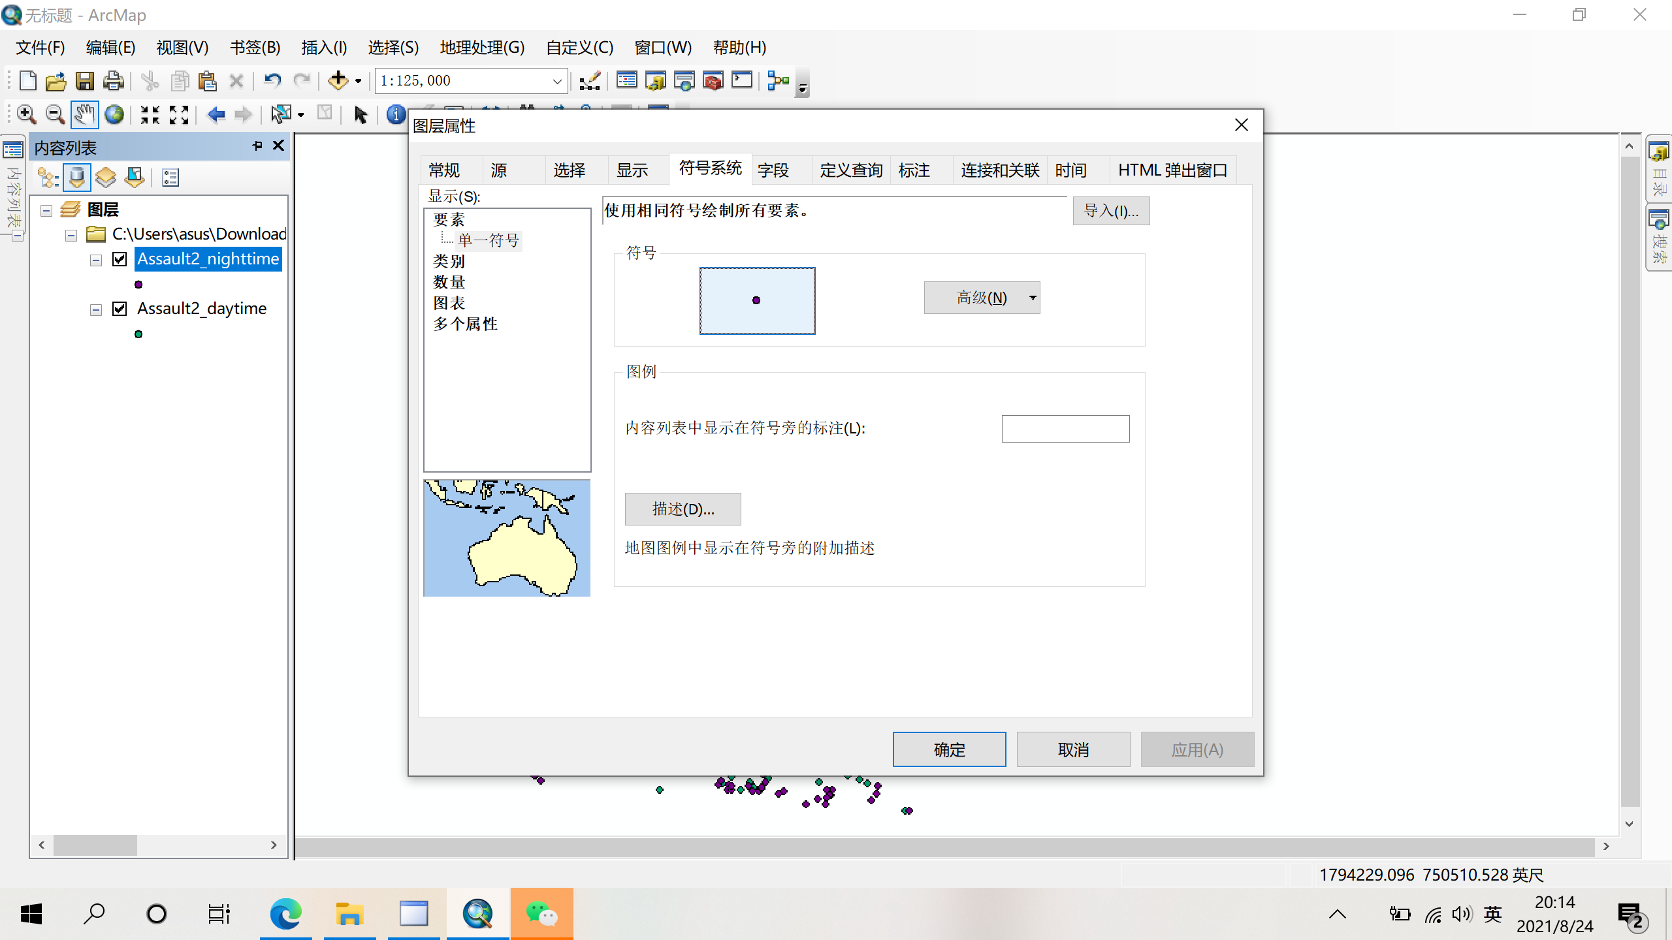This screenshot has width=1672, height=940.
Task: Confirm with the 确定 button
Action: click(949, 749)
